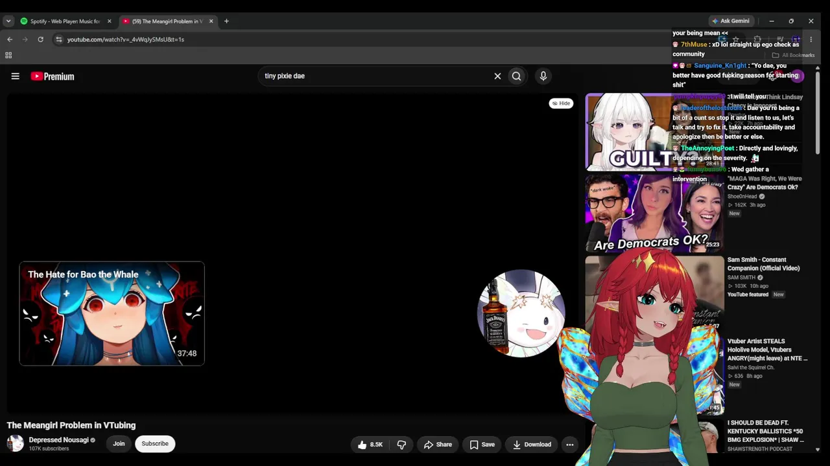Go back to the previous page

coord(10,39)
